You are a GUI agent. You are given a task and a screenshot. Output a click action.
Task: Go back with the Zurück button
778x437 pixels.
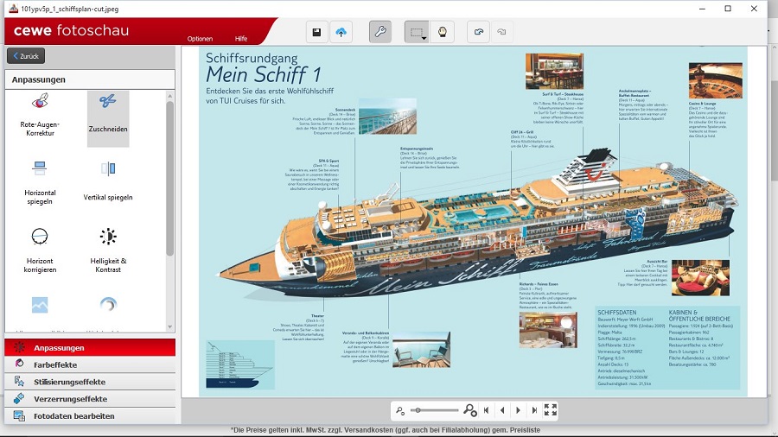26,56
